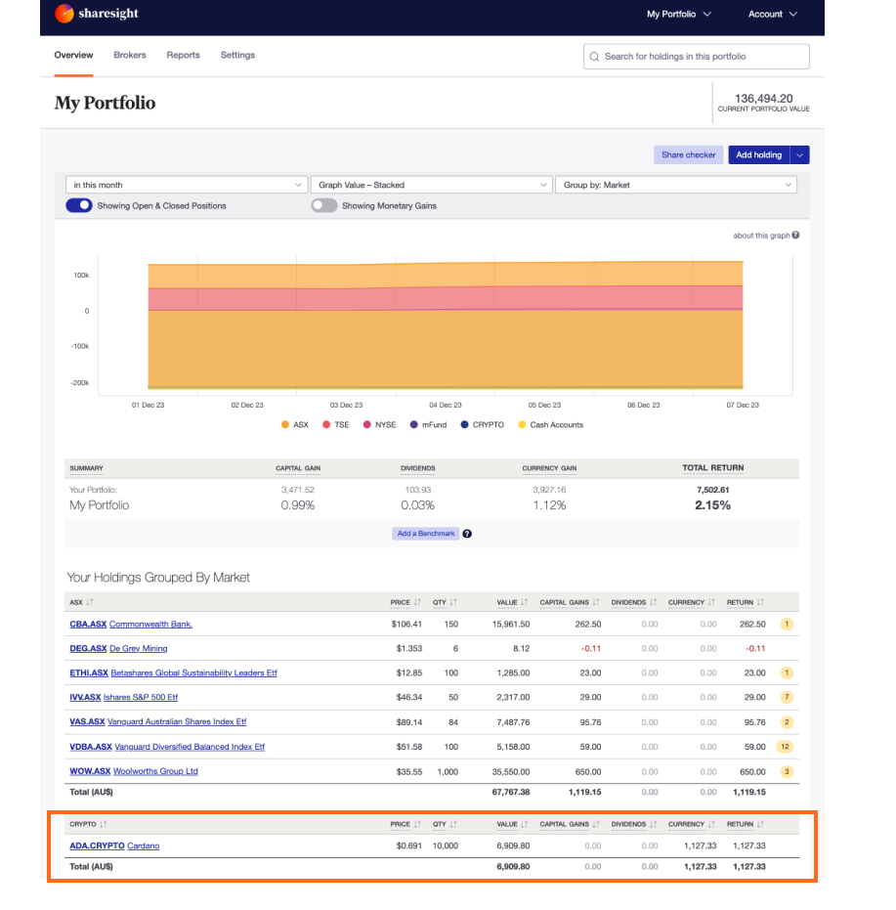This screenshot has height=910, width=896.
Task: Open WOW.ASX Woolworths Group Ltd holding
Action: click(134, 772)
